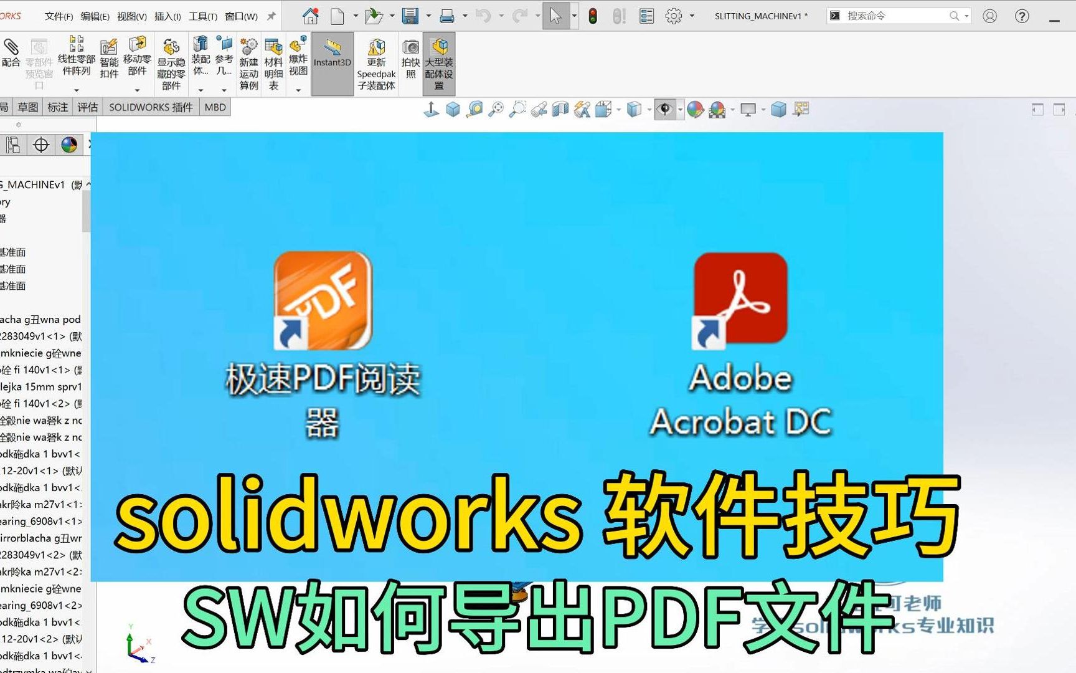Screen dimensions: 1076x673
Task: Open 编辑(E) menu
Action: click(x=95, y=16)
